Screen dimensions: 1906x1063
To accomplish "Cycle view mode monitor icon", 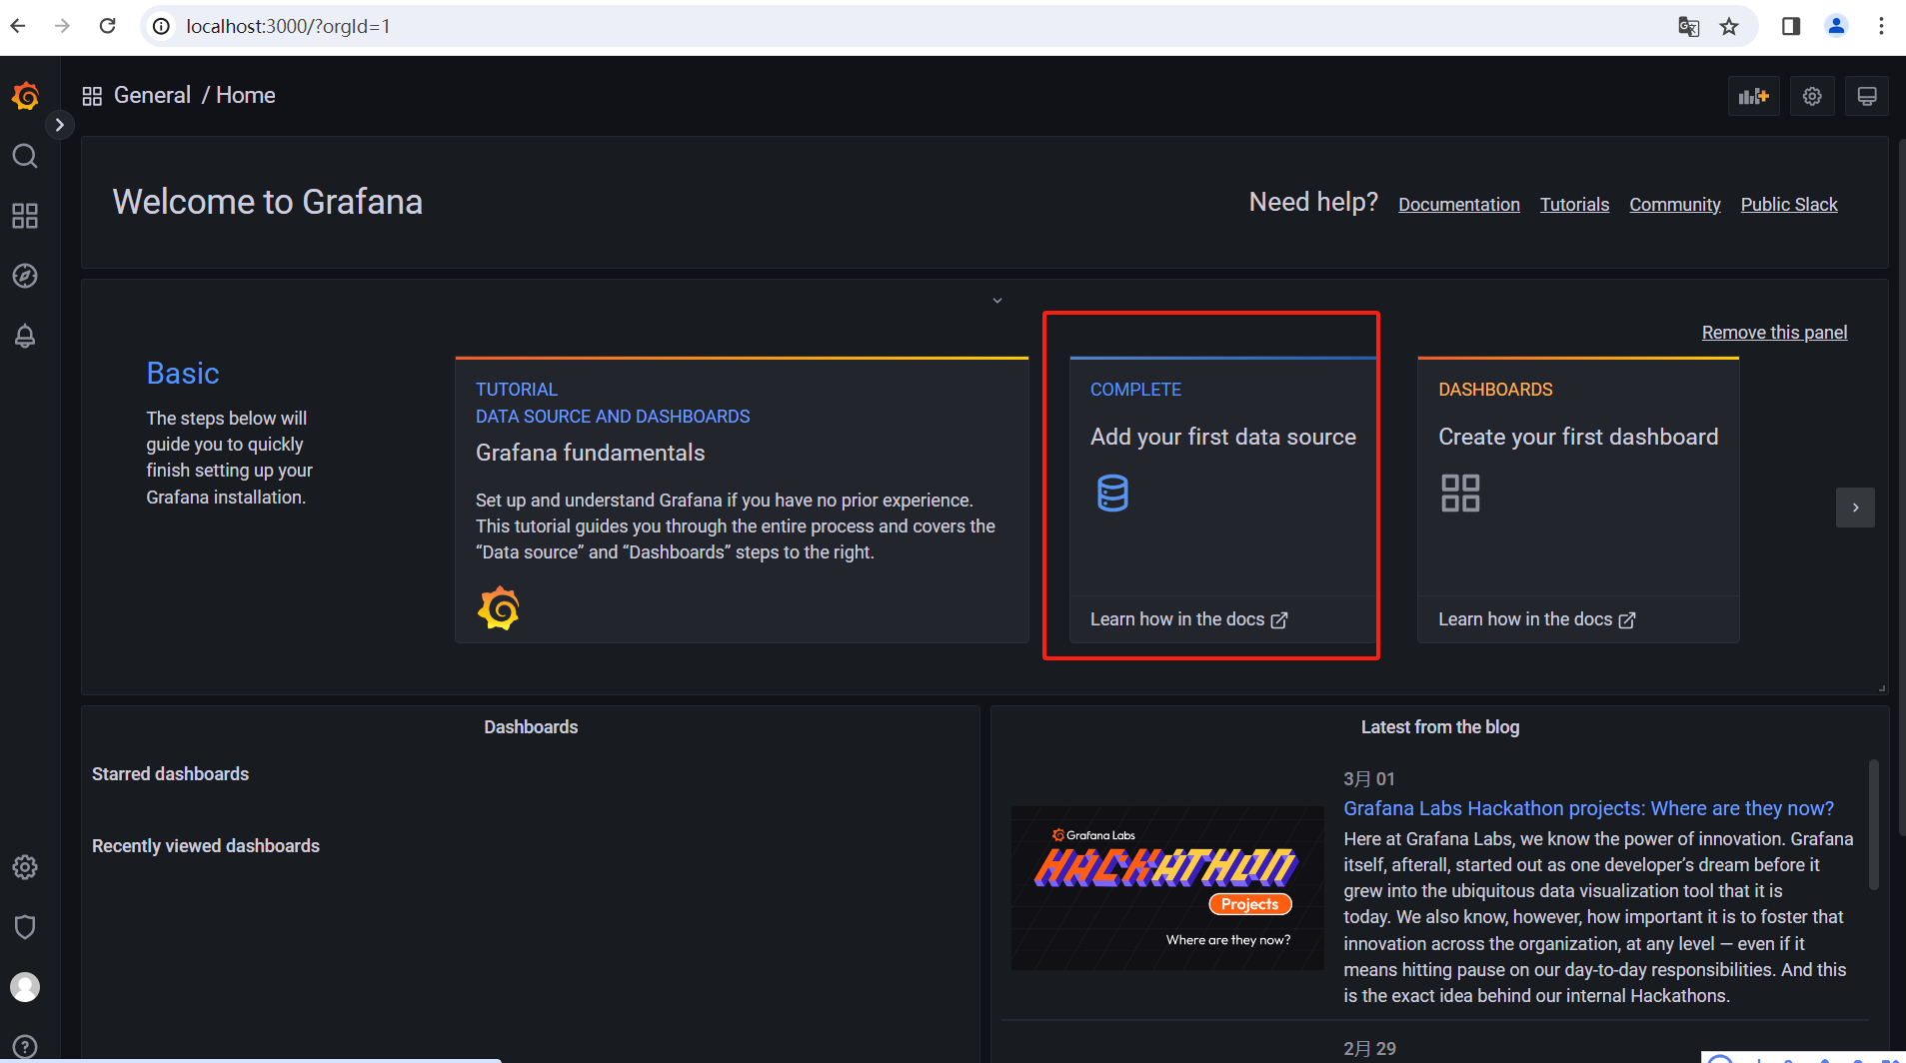I will [x=1867, y=96].
